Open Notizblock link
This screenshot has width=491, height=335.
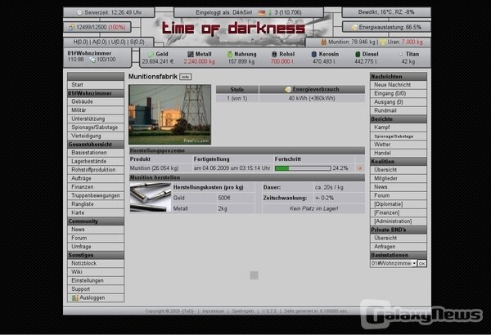pos(96,263)
